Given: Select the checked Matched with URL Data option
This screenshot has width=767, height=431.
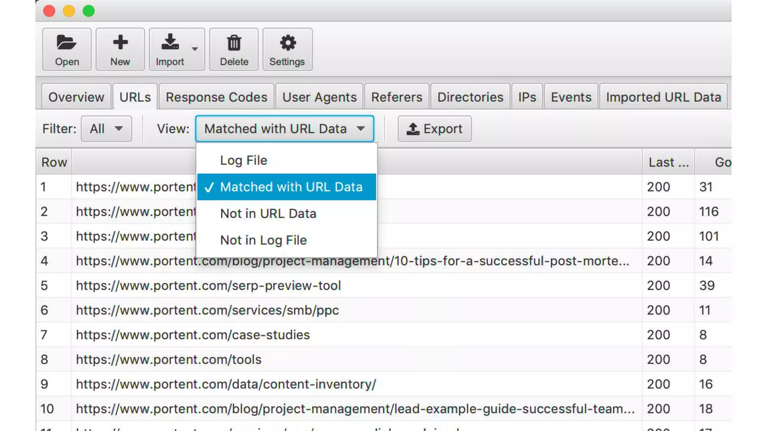Looking at the screenshot, I should tap(287, 187).
